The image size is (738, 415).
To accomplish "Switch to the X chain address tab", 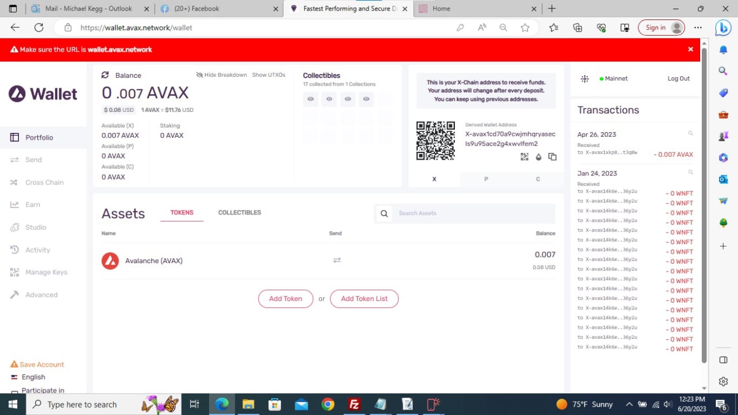I will tap(434, 179).
